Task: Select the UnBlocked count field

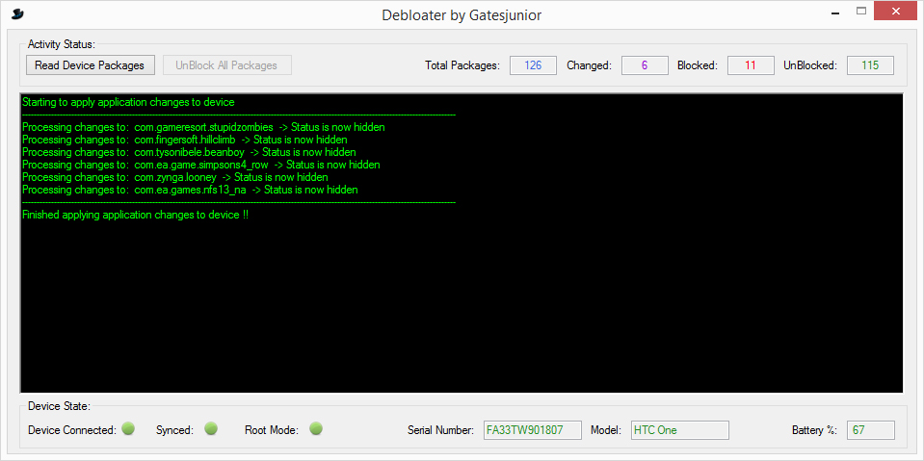Action: pyautogui.click(x=870, y=65)
